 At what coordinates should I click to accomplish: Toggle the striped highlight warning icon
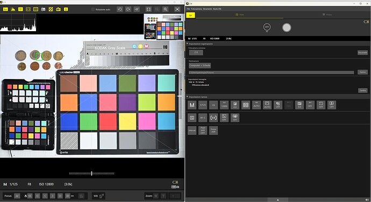pos(51,9)
